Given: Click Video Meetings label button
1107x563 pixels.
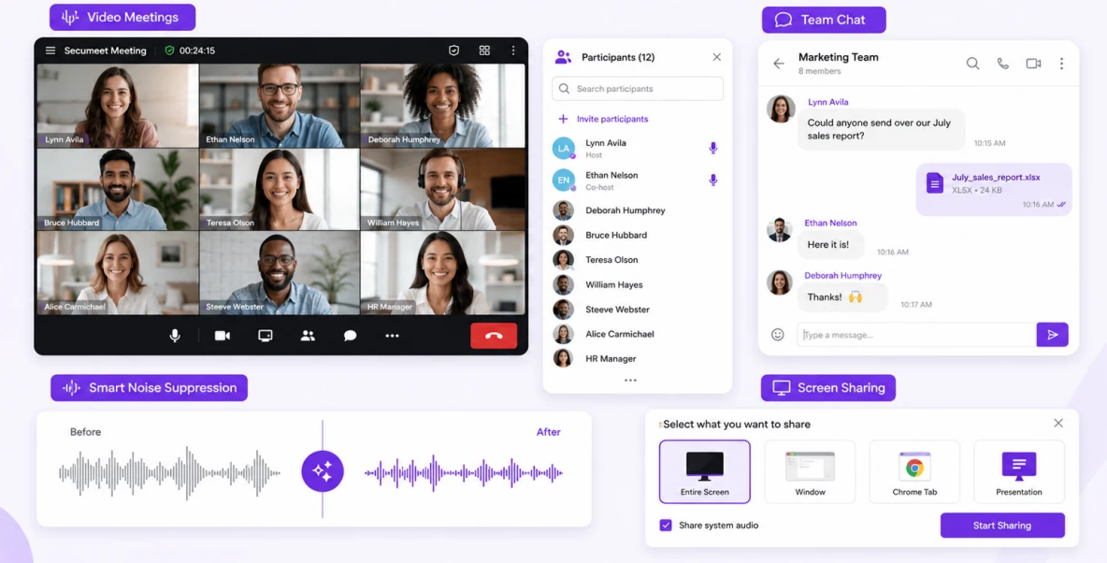Looking at the screenshot, I should click(x=122, y=18).
